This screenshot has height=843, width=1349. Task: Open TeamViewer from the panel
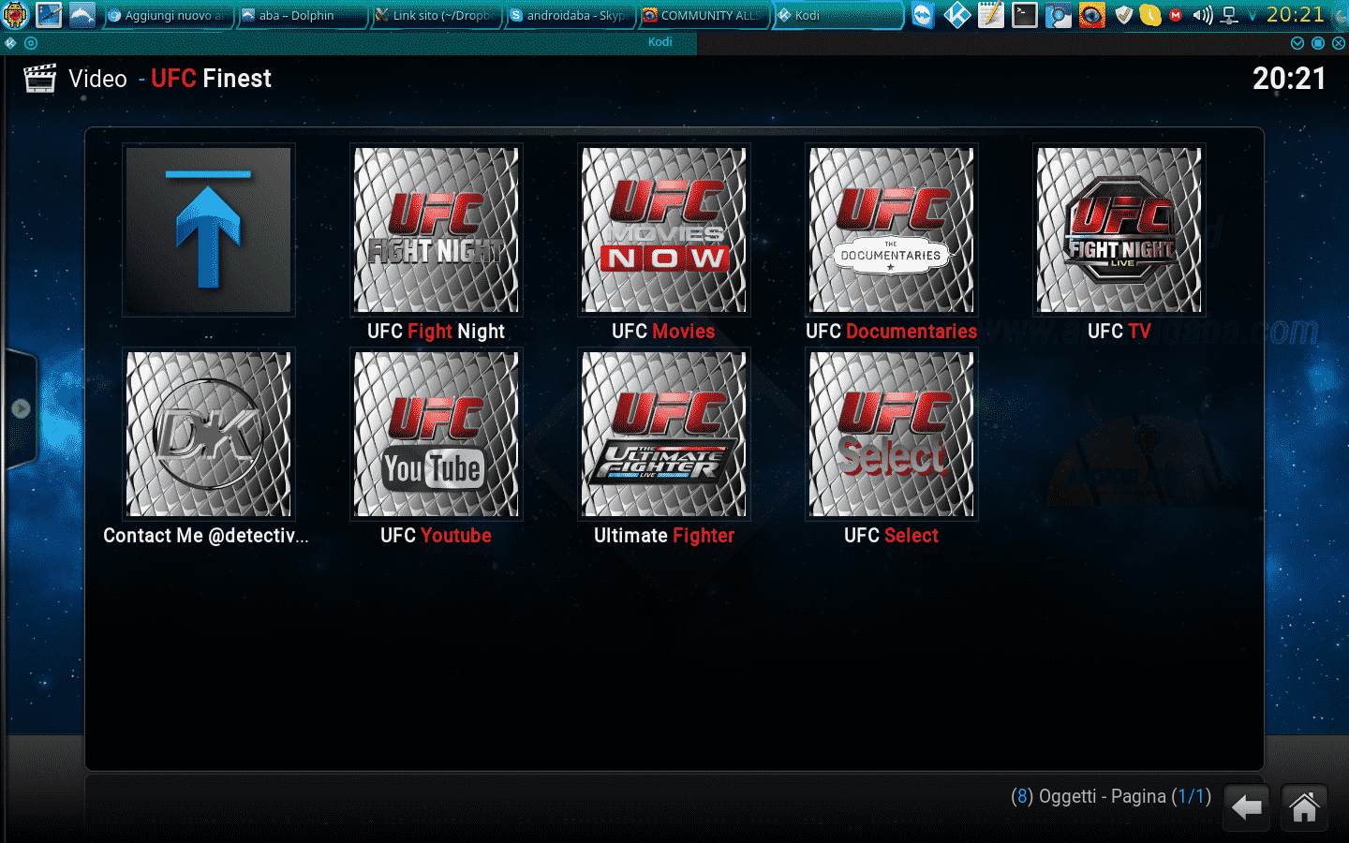click(924, 15)
